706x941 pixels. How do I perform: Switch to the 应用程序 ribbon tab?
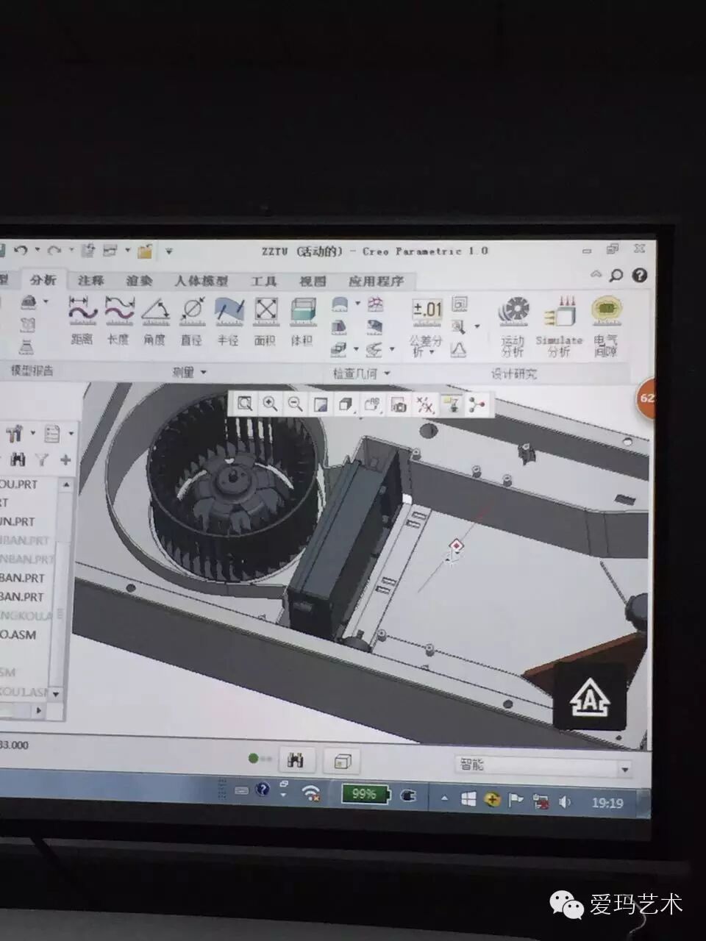coord(376,282)
